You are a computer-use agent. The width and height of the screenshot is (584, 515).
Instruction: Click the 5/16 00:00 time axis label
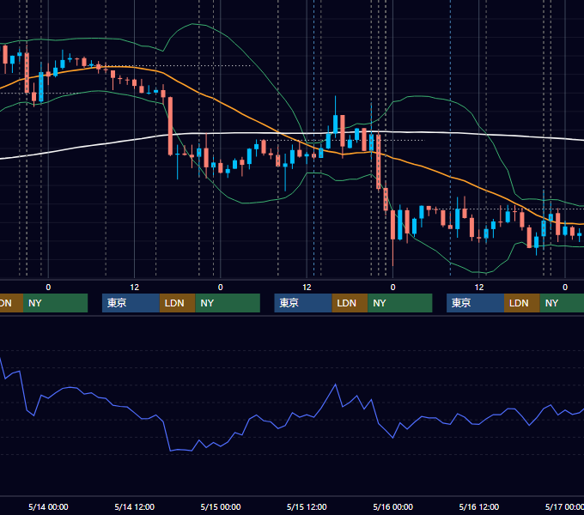click(x=393, y=506)
